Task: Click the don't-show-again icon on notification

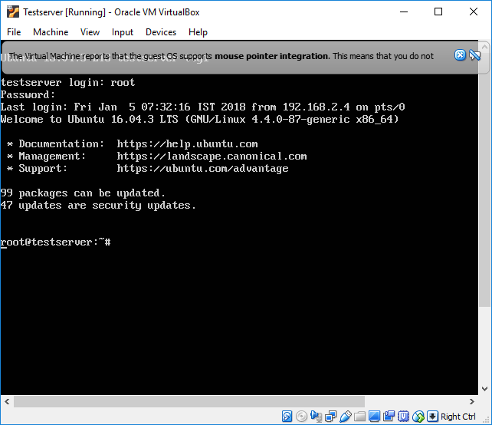Action: pos(474,55)
